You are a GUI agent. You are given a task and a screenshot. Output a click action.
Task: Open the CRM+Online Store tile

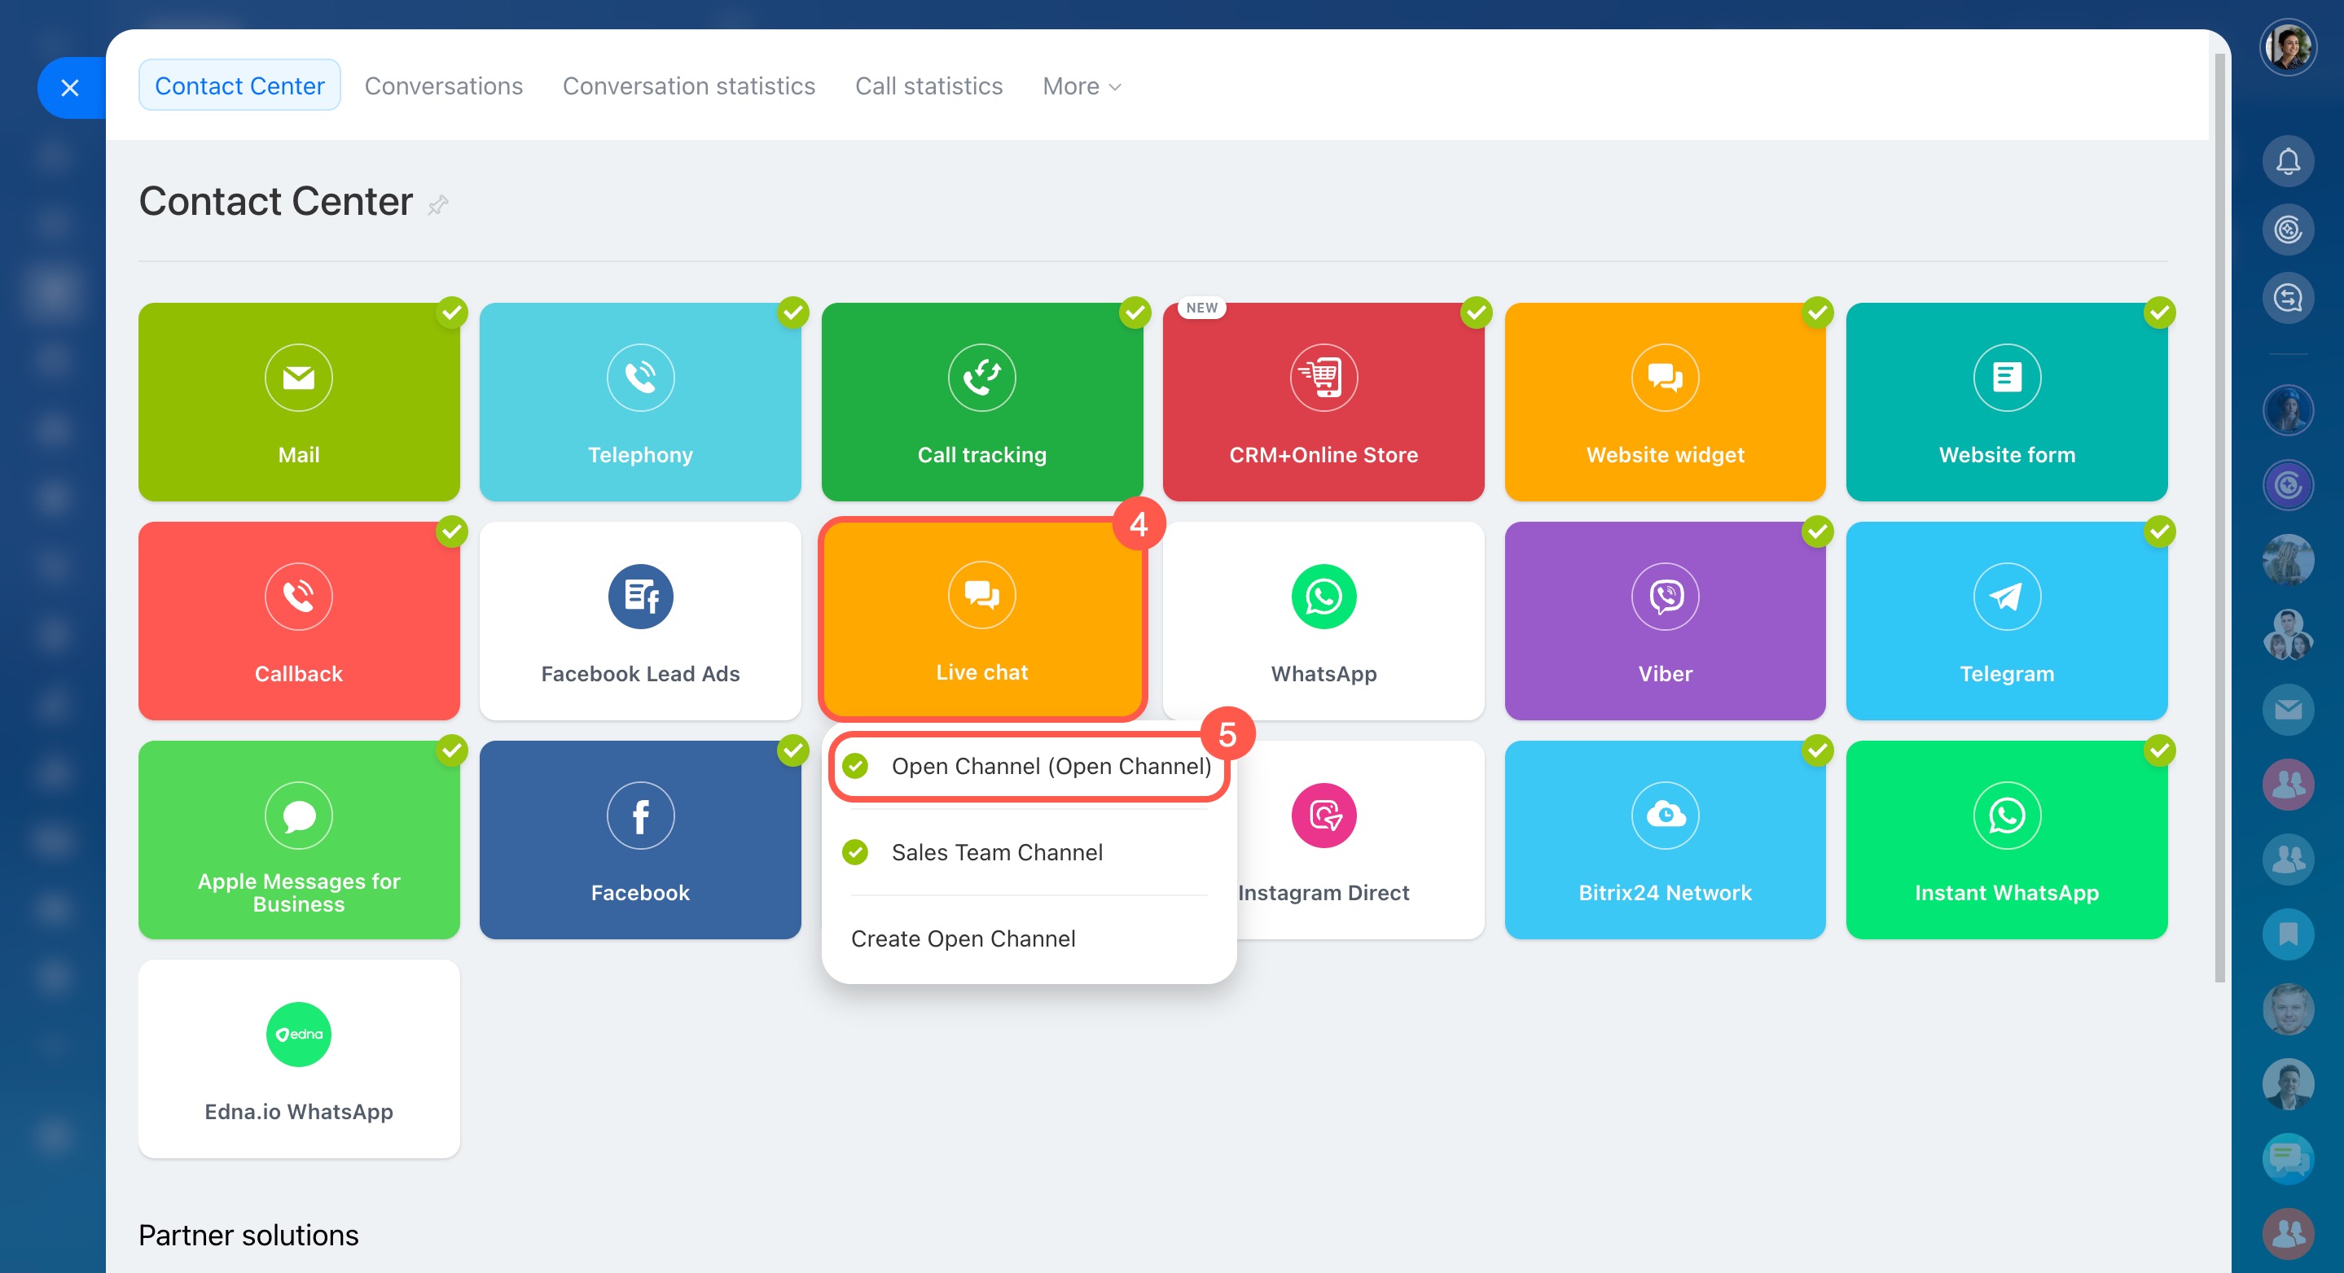pyautogui.click(x=1323, y=401)
